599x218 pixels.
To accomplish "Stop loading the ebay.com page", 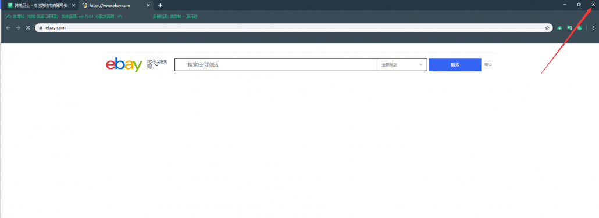I will pyautogui.click(x=28, y=28).
